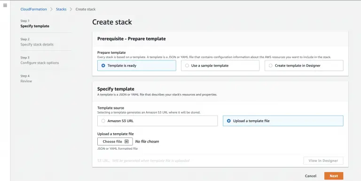Screen dimensions: 361x181
Task: Click the View in Designer button
Action: 323,160
